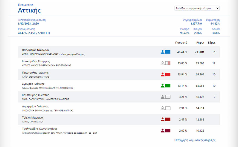Select candidate name Ιωακειμίδης Γεώργιος
Image resolution: width=238 pixels, height=147 pixels.
(x=36, y=61)
